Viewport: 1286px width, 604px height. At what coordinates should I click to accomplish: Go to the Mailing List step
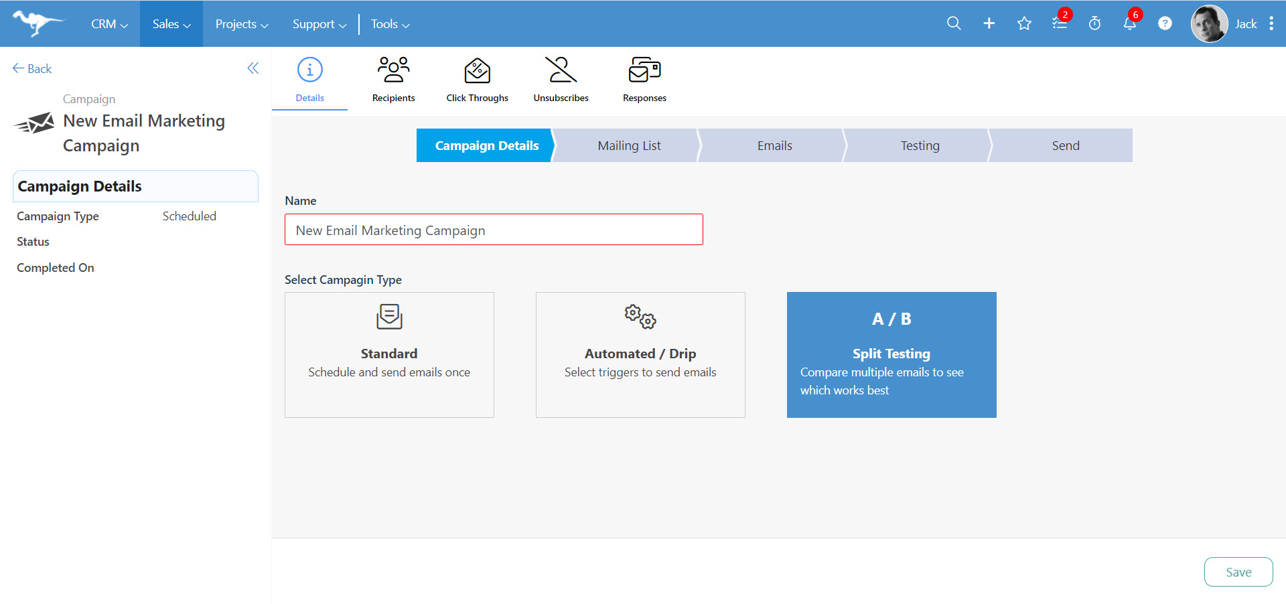point(629,145)
